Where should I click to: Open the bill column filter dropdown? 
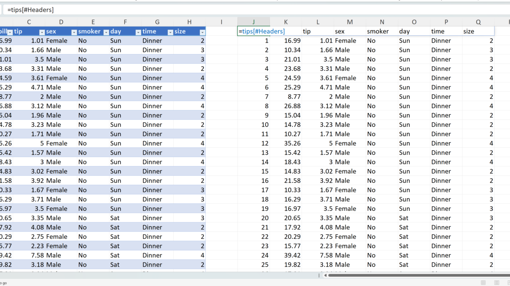(10, 32)
